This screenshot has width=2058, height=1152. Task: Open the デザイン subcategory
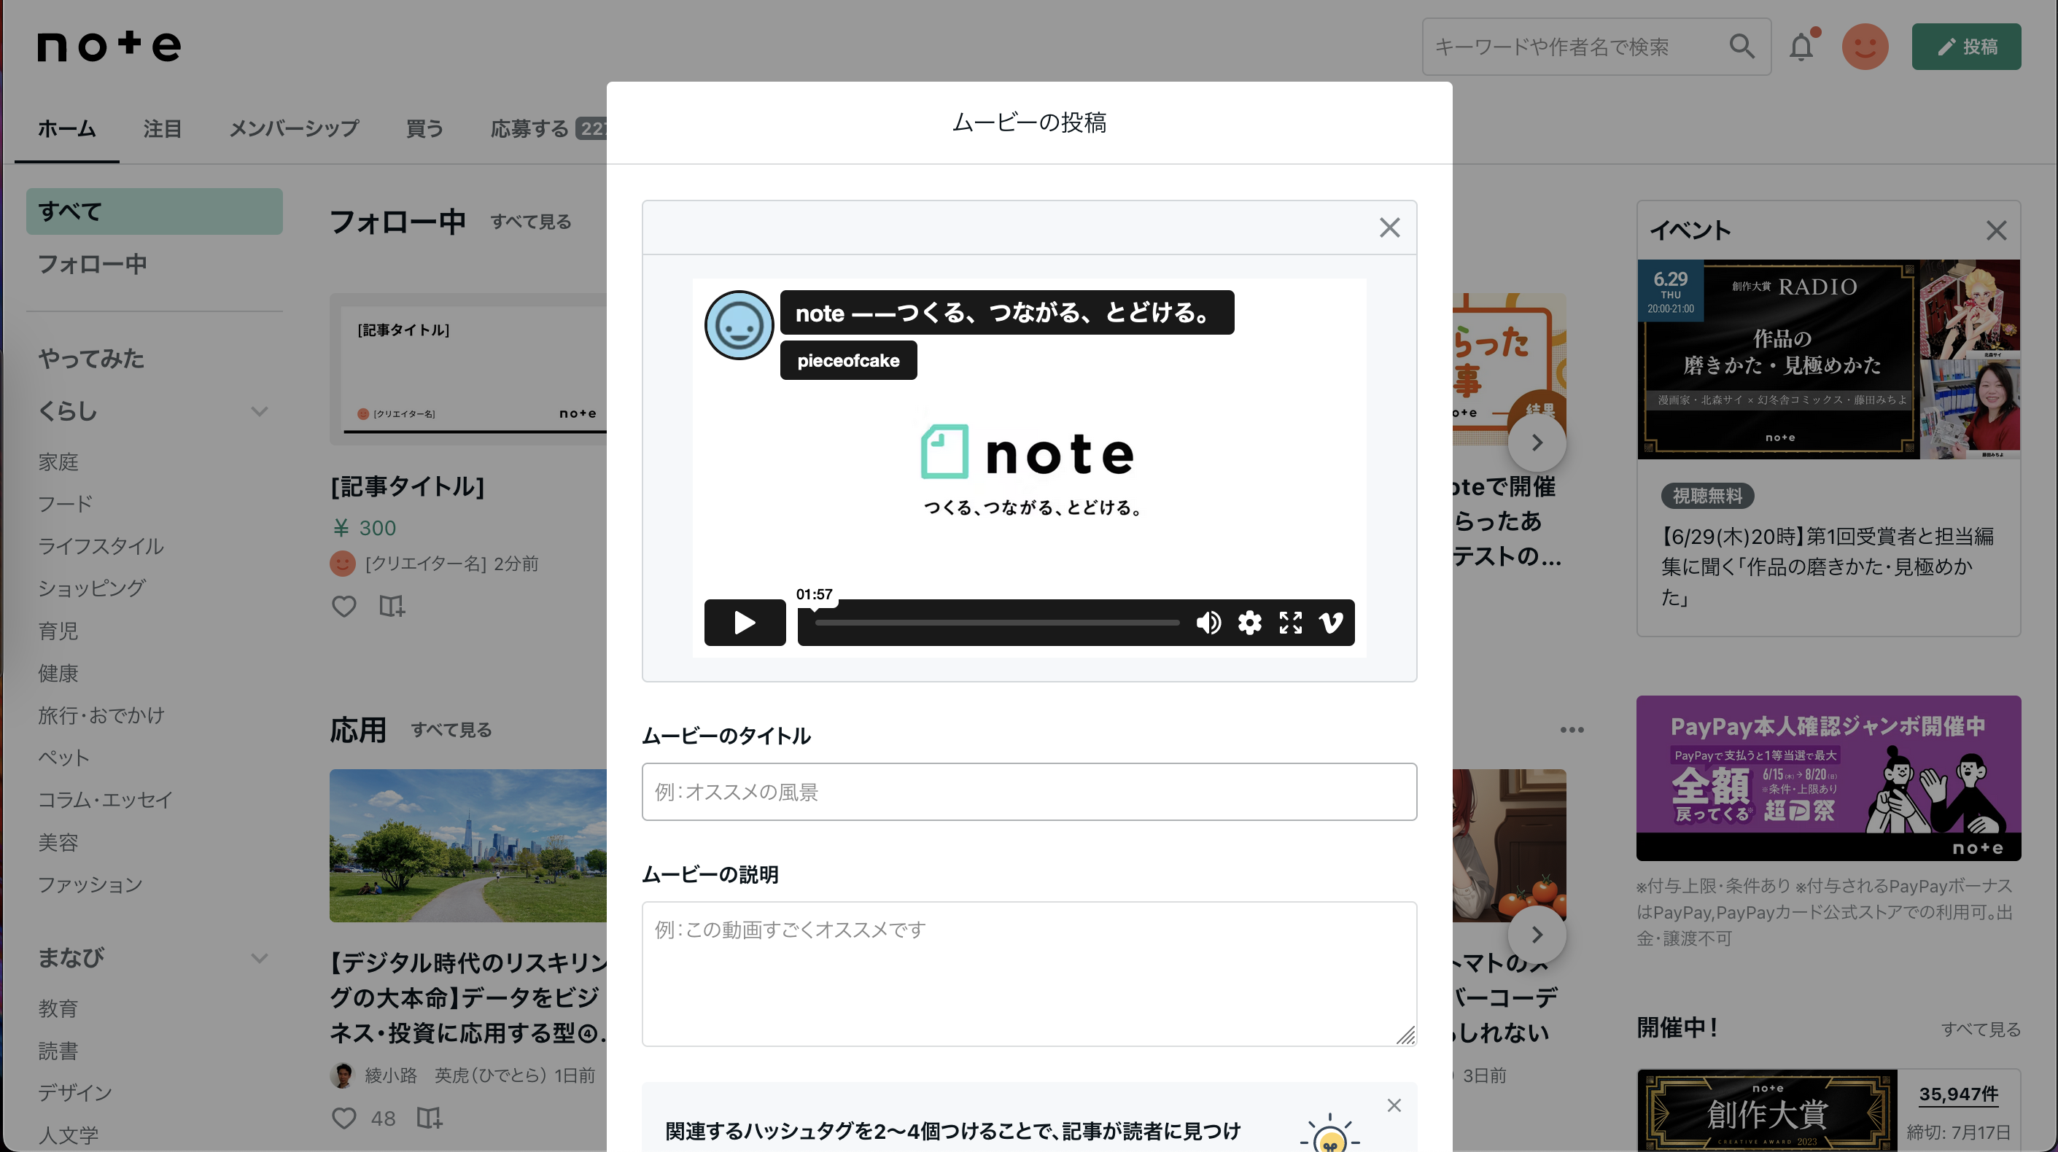[x=75, y=1093]
